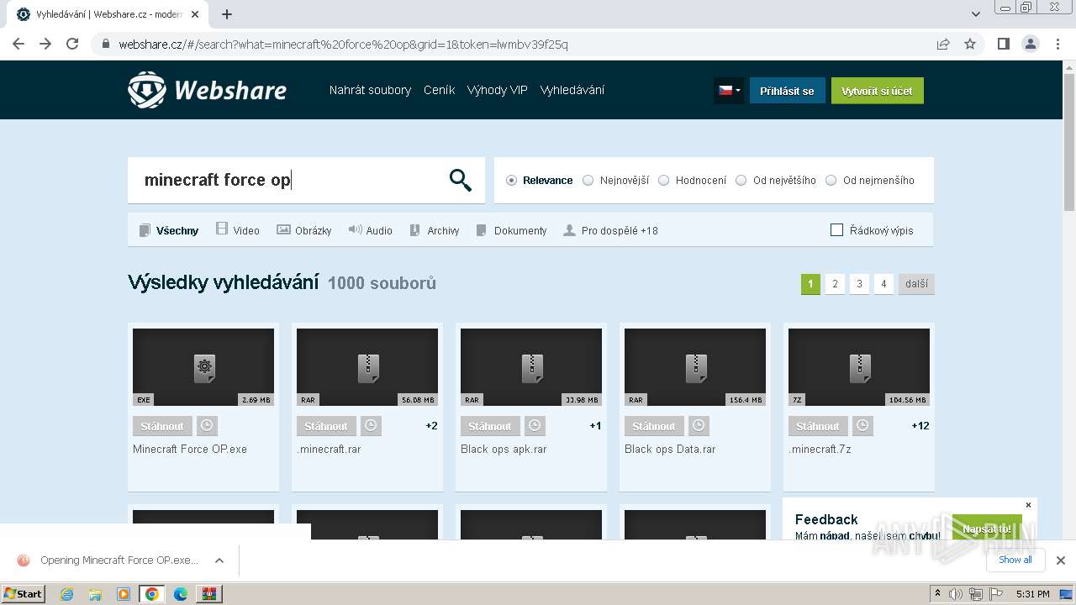Open .minecraft.rar thumbnail

367,367
